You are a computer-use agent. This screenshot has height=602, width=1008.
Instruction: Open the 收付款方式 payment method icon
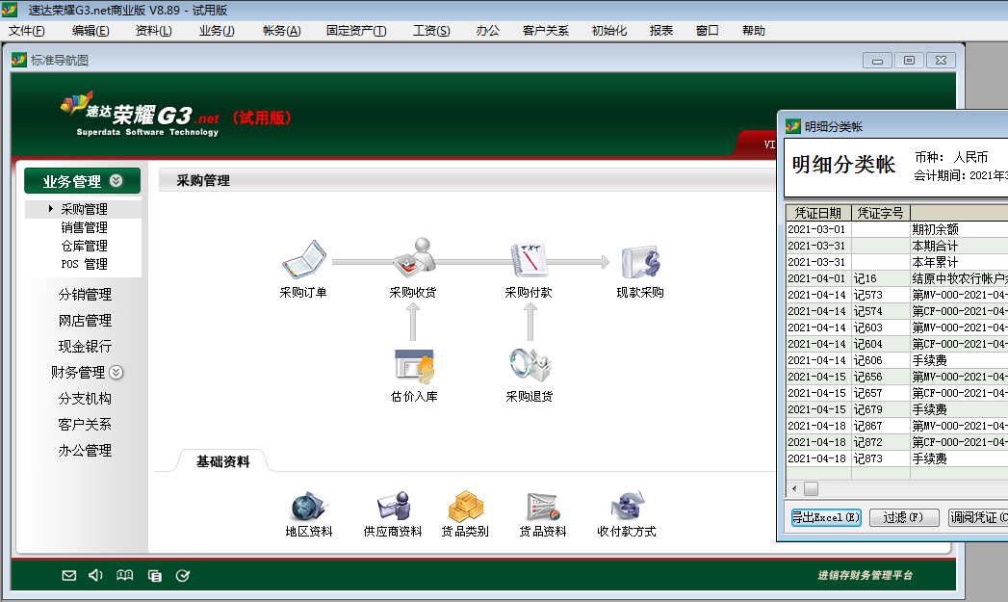(x=627, y=507)
